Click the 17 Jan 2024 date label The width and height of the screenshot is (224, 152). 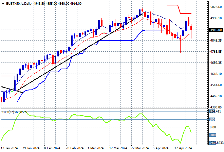click(10, 148)
